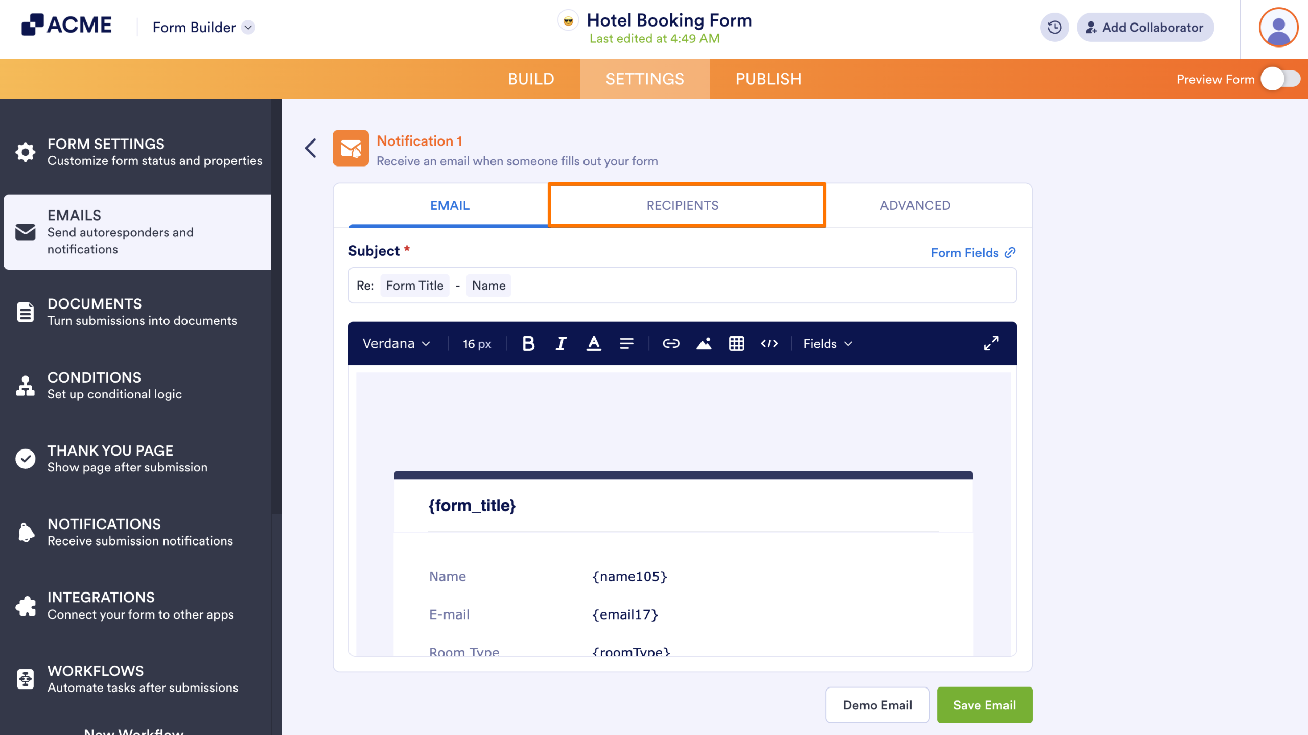Click the {name105} placeholder
The height and width of the screenshot is (735, 1308).
tap(629, 576)
